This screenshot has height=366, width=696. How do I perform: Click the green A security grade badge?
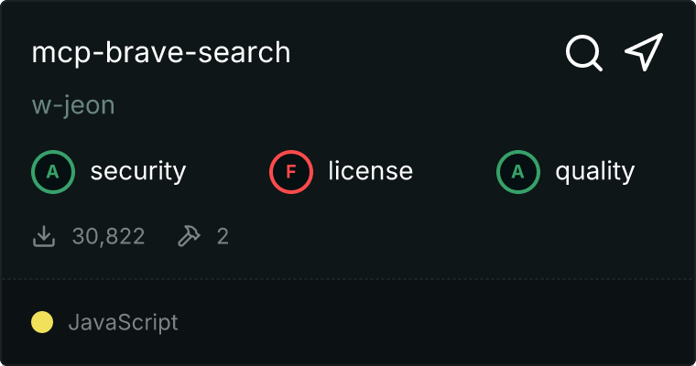tap(52, 171)
